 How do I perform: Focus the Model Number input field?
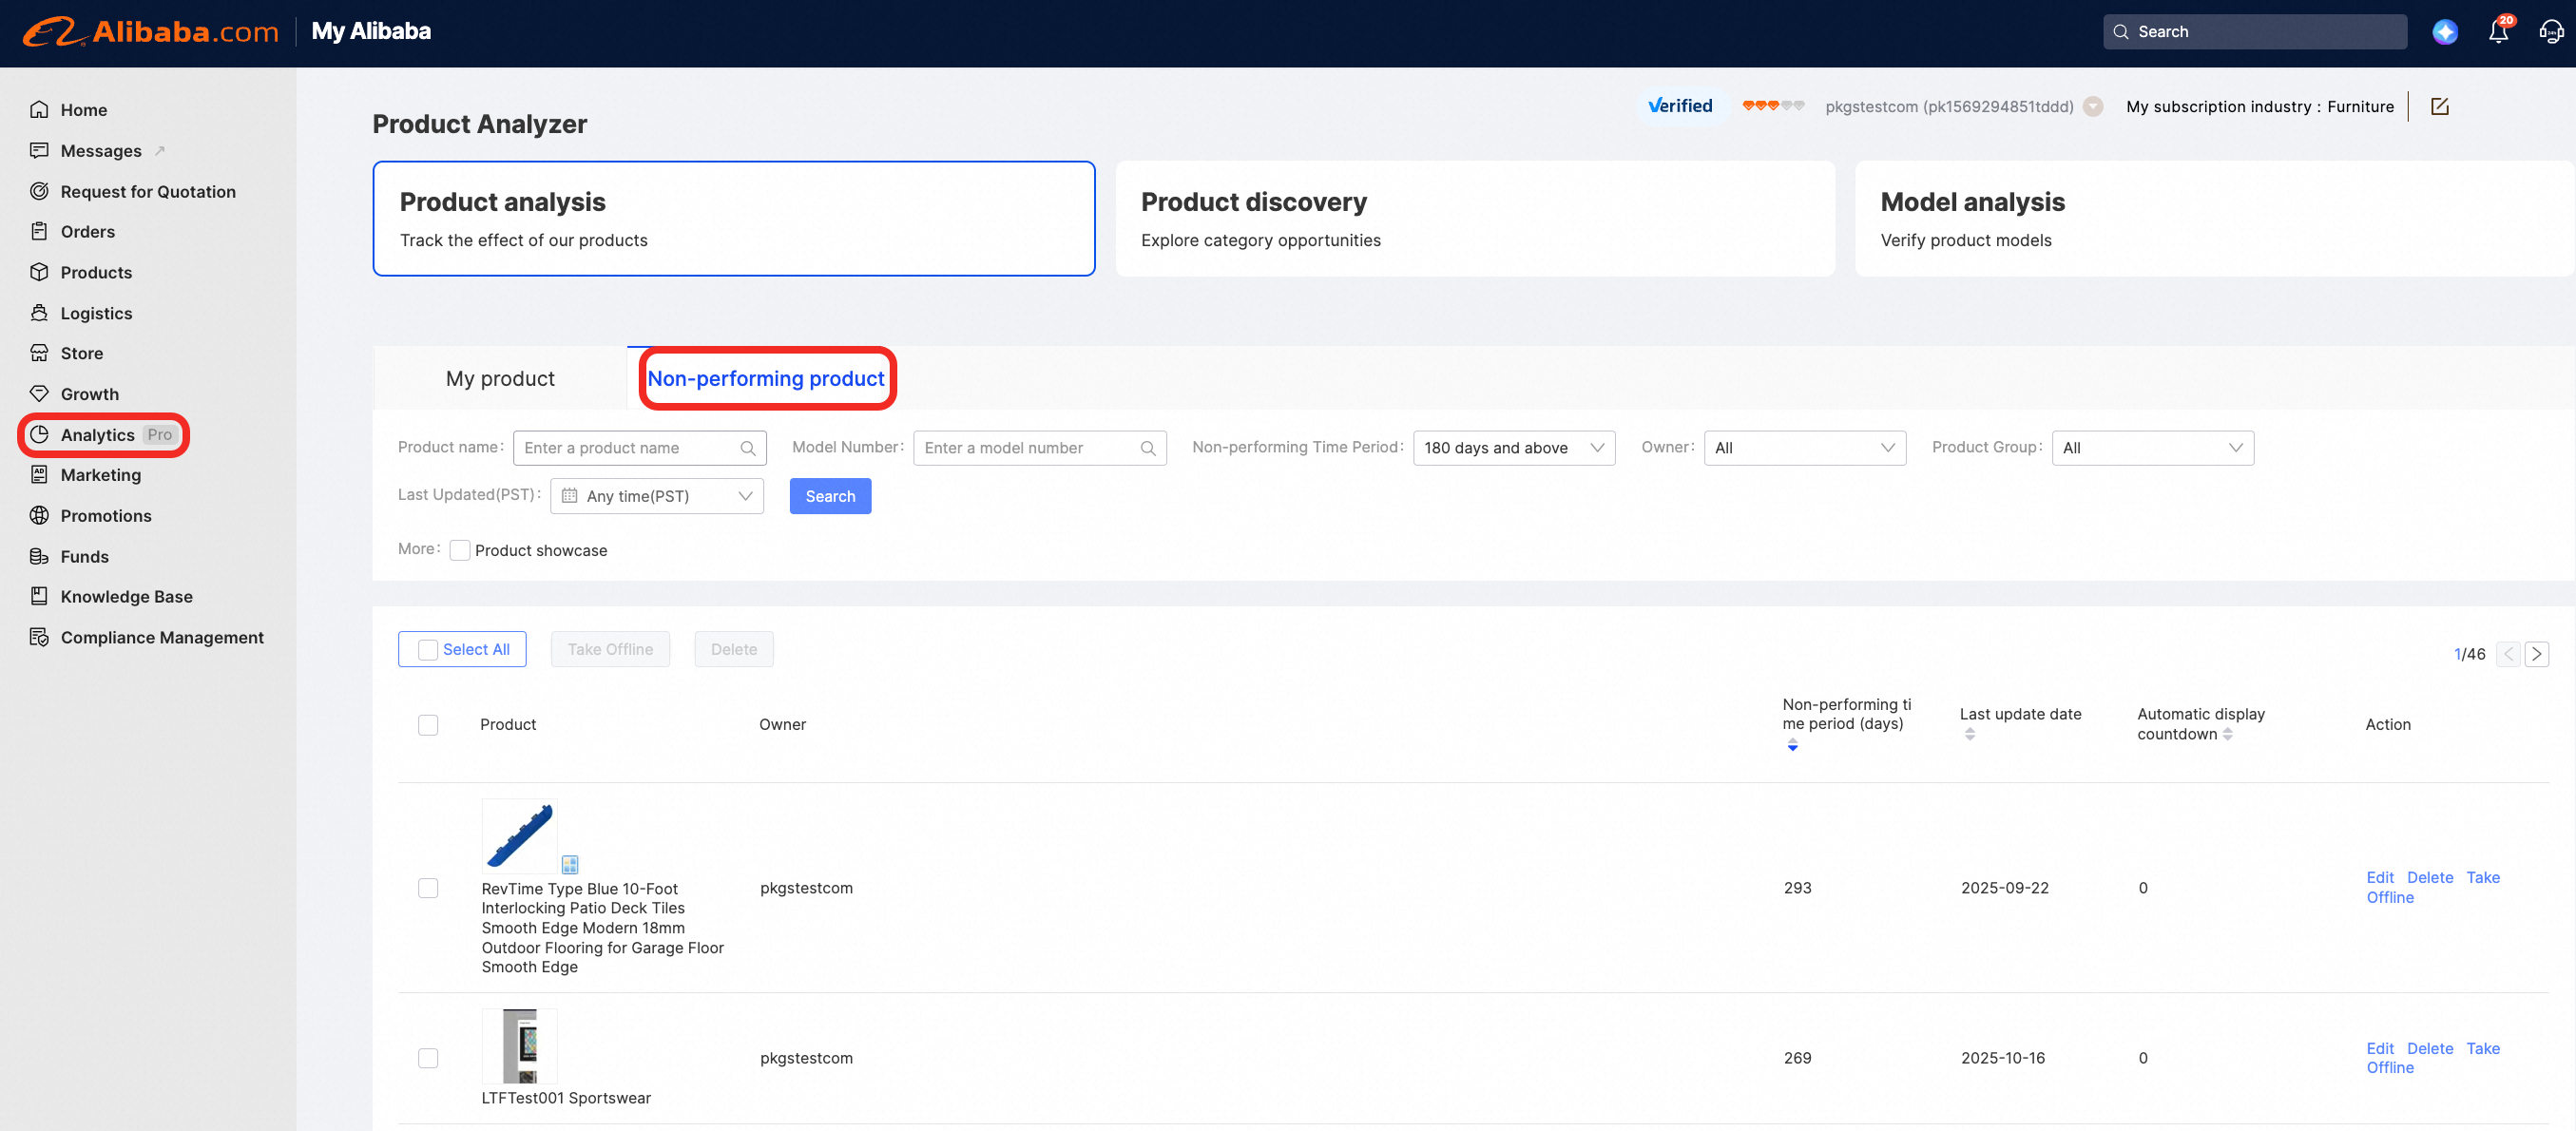(1039, 448)
